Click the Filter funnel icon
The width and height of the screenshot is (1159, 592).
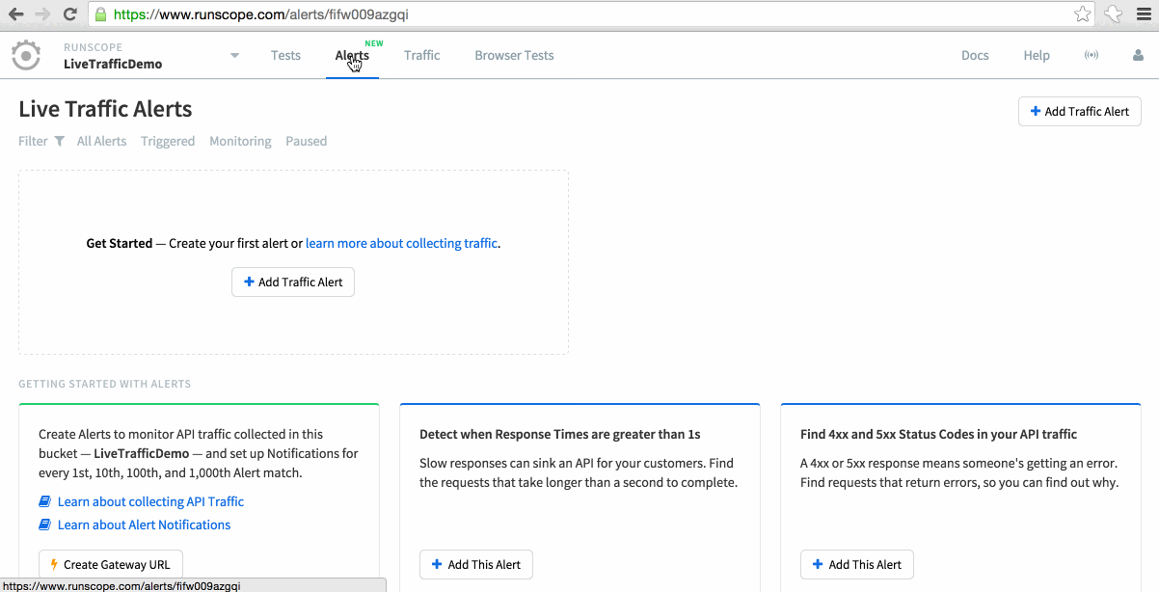coord(59,141)
